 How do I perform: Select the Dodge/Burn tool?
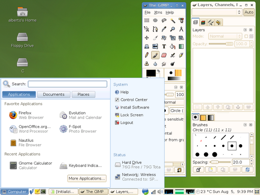click(172, 64)
